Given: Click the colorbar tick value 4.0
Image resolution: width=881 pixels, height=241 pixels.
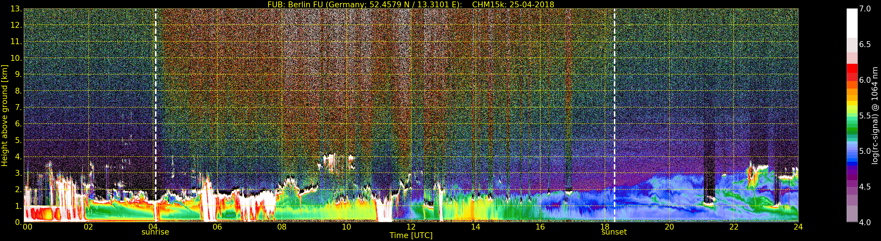Looking at the screenshot, I should click(865, 222).
